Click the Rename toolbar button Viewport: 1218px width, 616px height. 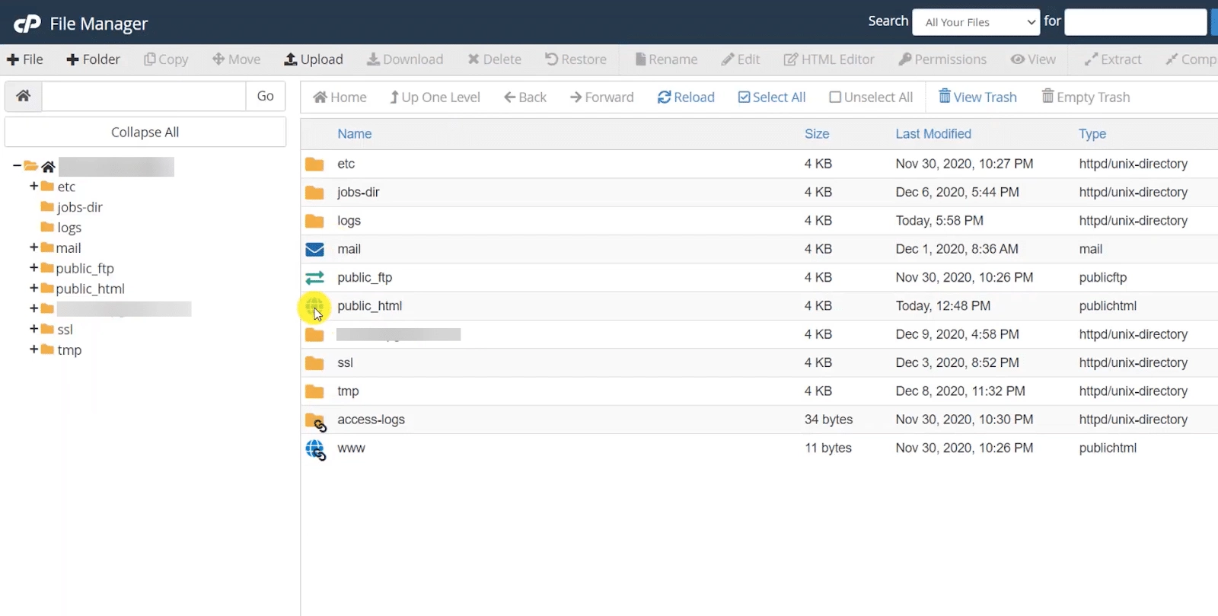click(666, 59)
